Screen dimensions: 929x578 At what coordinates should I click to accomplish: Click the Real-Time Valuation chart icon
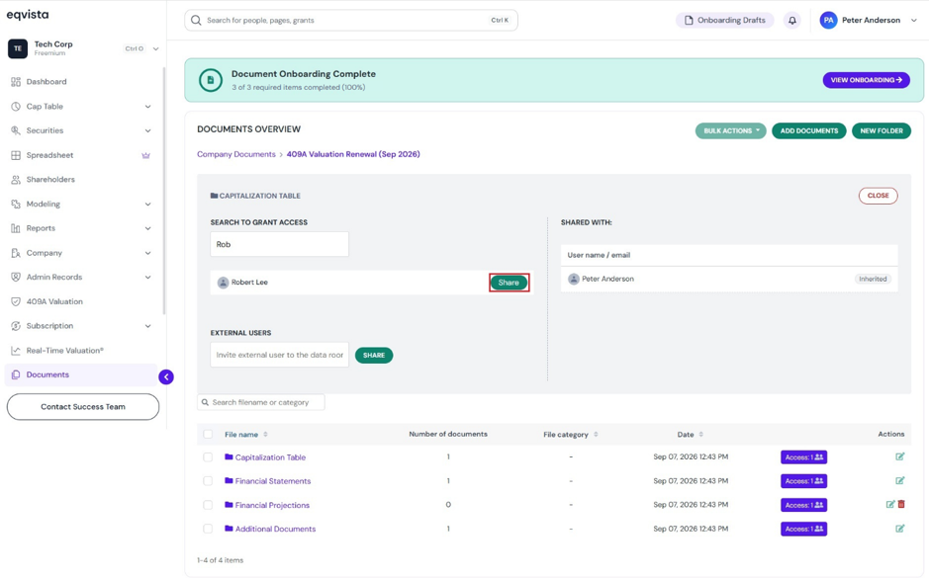point(16,350)
